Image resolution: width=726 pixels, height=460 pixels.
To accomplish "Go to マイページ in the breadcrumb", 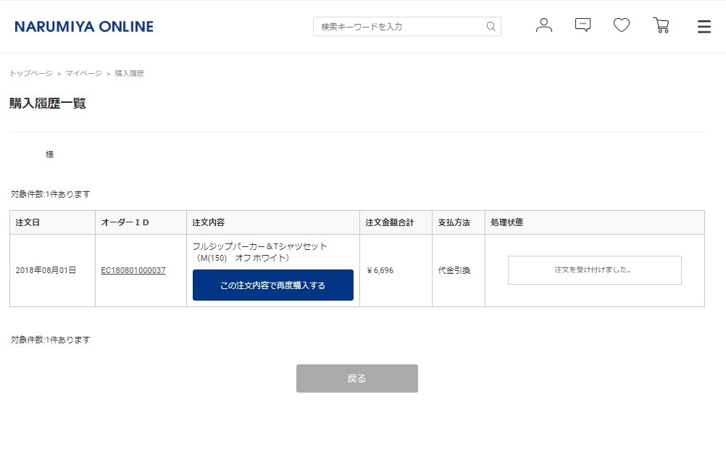I will tap(84, 74).
